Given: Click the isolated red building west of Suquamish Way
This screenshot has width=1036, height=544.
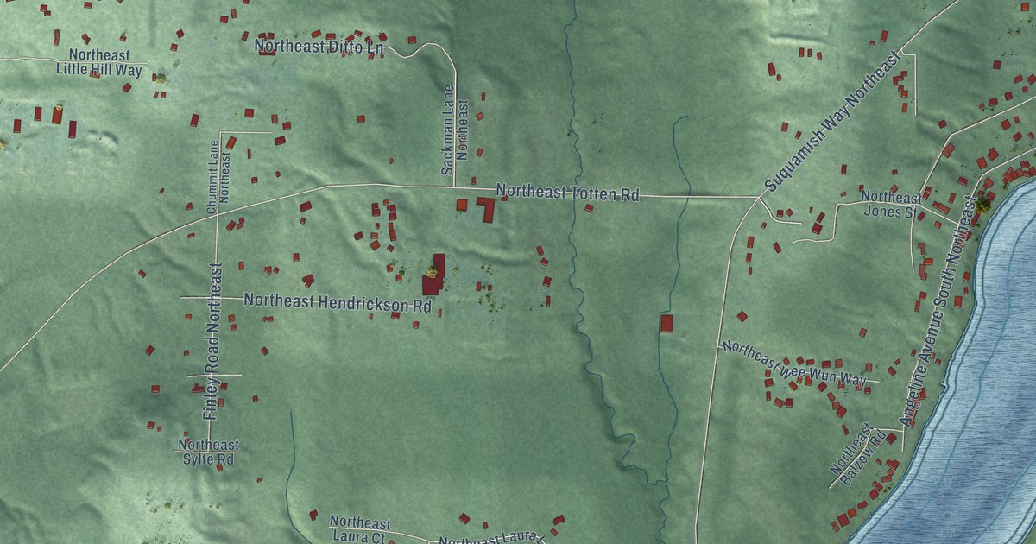Looking at the screenshot, I should tap(666, 324).
